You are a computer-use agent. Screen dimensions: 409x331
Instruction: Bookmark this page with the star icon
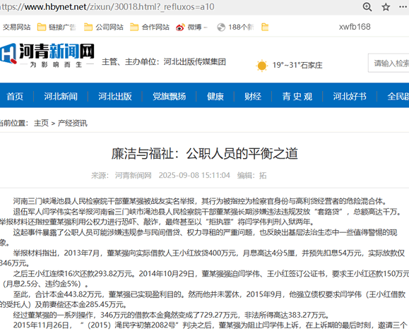tap(386, 7)
